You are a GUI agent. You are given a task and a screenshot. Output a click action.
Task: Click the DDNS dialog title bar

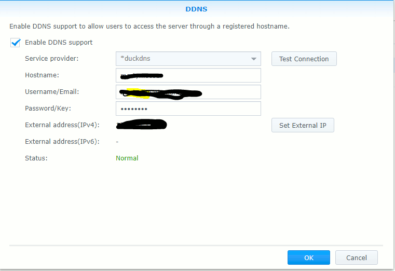tap(197, 9)
